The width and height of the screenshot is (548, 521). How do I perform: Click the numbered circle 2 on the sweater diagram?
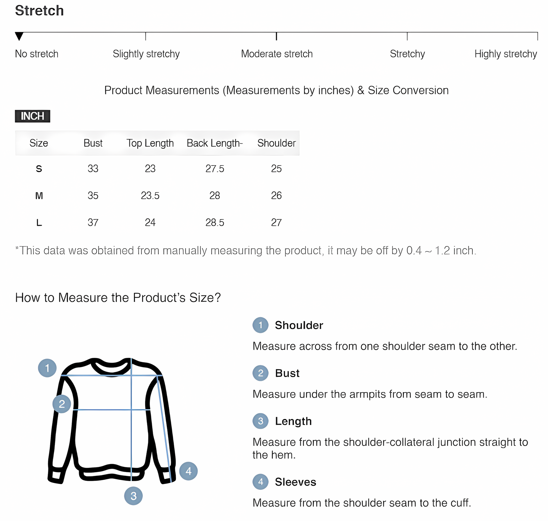62,404
